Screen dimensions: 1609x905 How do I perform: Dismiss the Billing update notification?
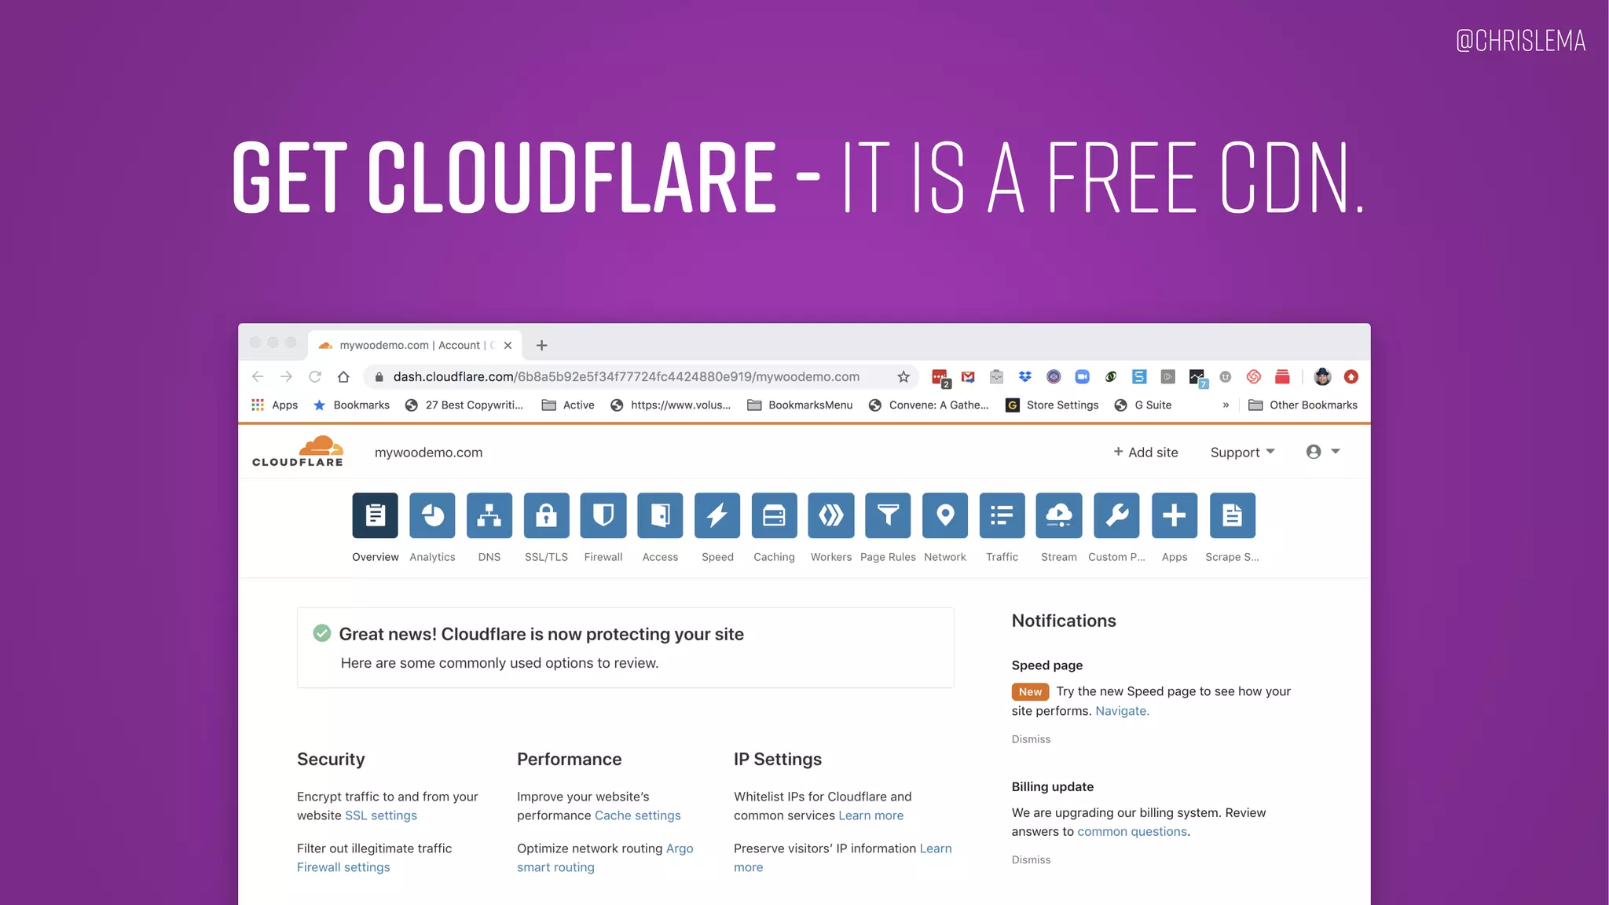[1031, 860]
